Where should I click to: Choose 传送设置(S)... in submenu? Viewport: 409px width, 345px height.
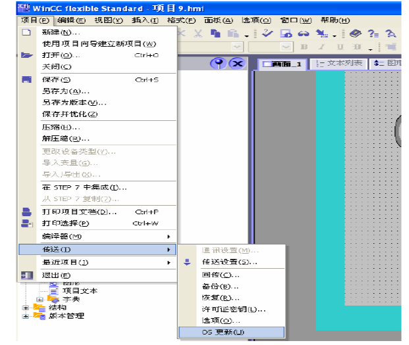click(x=232, y=262)
